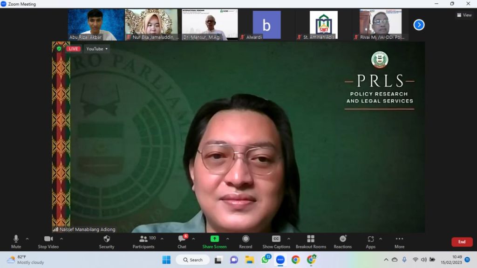Open the Apps panel

[x=370, y=239]
